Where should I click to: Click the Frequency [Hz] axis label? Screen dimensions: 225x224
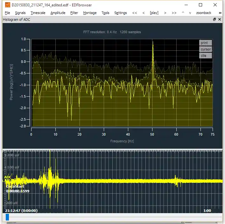(x=122, y=141)
